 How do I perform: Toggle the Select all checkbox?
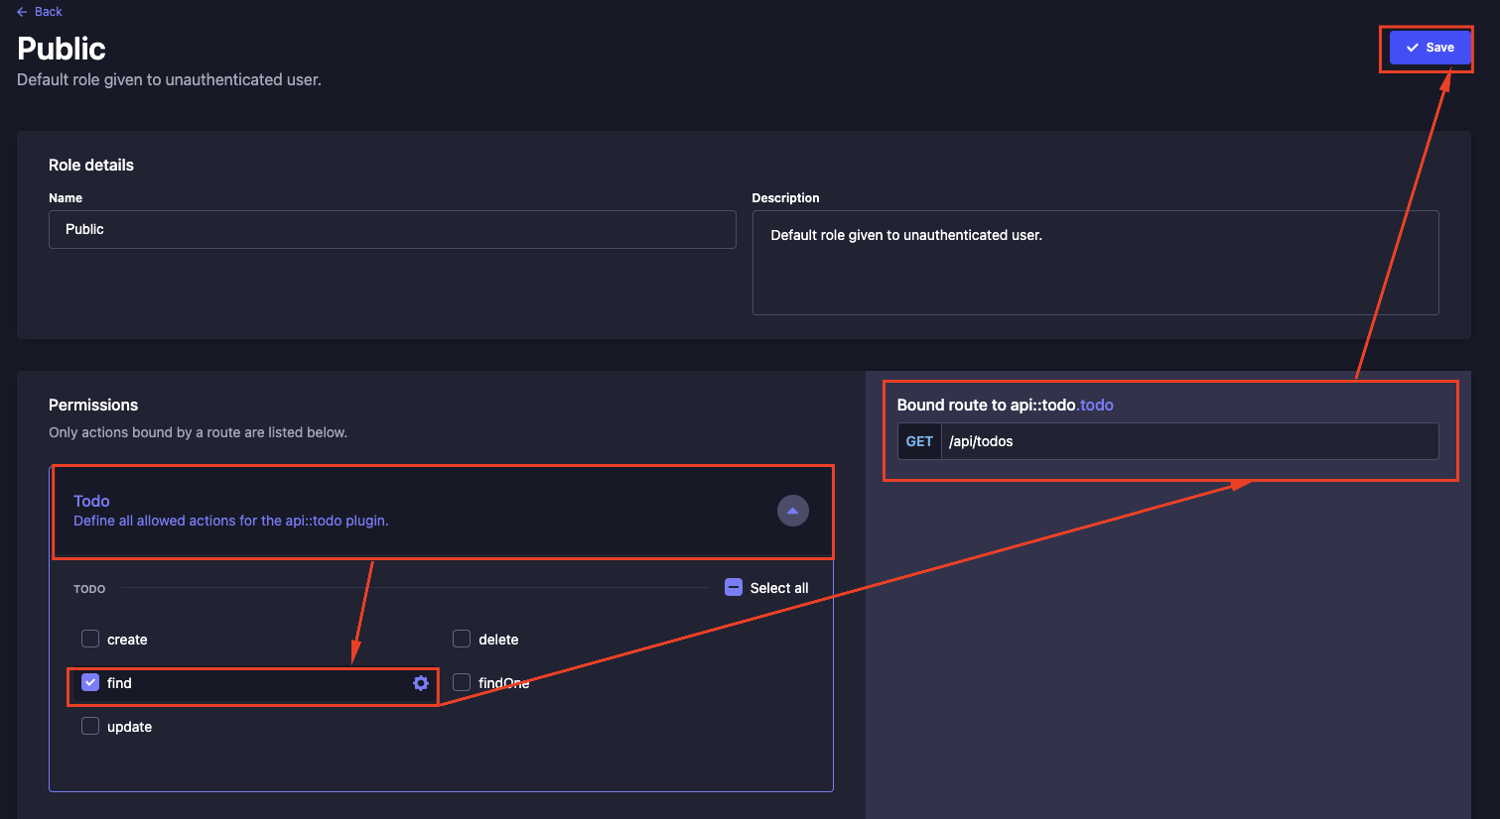[x=734, y=587]
